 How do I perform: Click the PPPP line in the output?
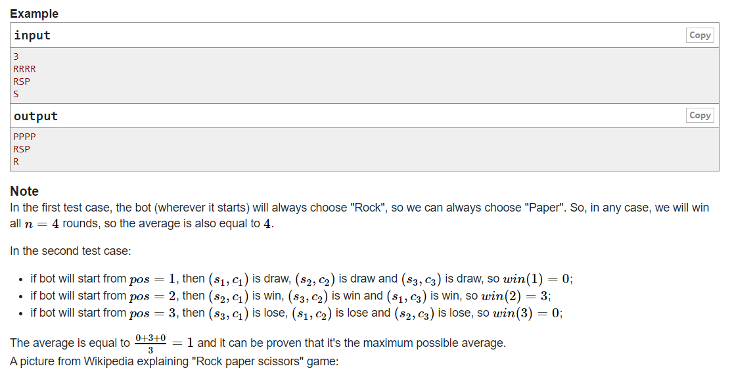tap(24, 137)
